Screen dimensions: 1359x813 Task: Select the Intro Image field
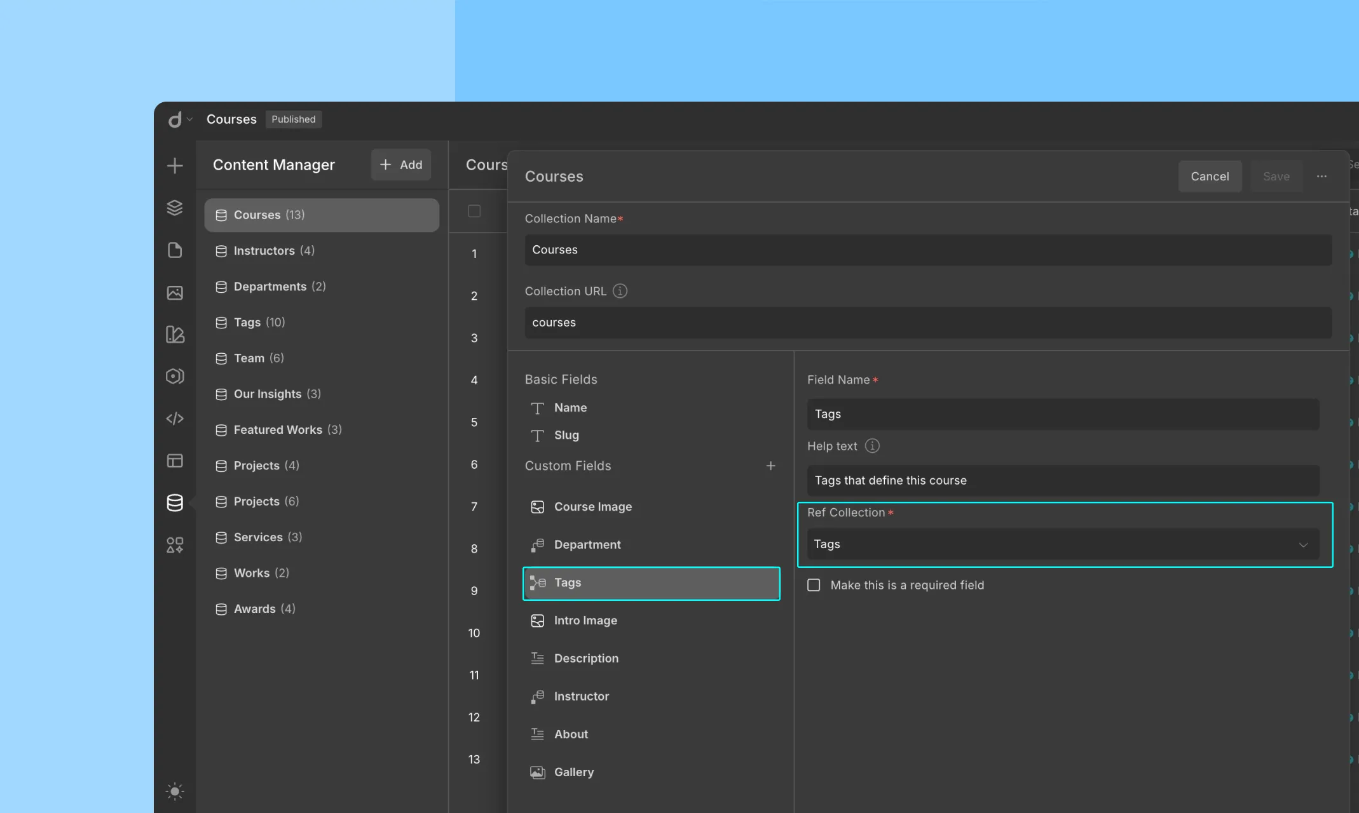652,621
